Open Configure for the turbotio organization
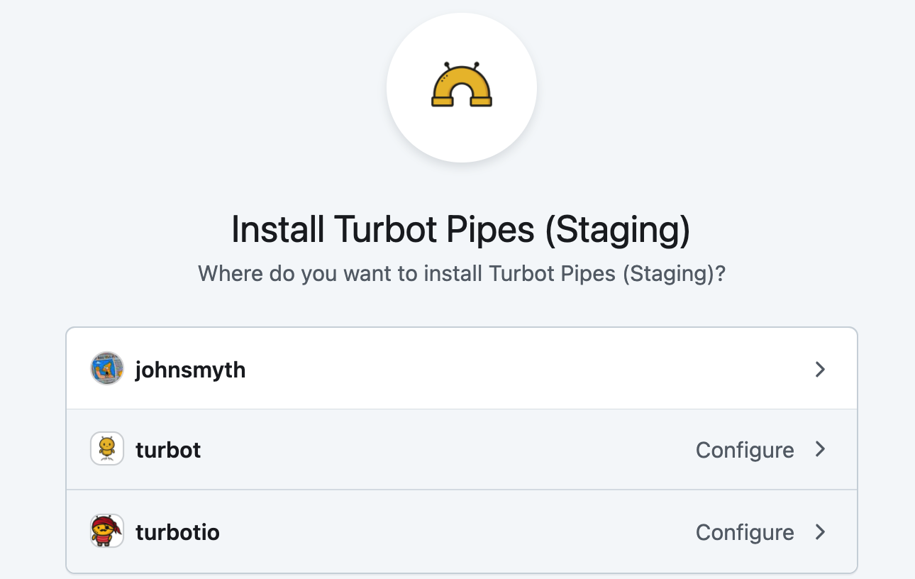This screenshot has width=915, height=579. [745, 532]
